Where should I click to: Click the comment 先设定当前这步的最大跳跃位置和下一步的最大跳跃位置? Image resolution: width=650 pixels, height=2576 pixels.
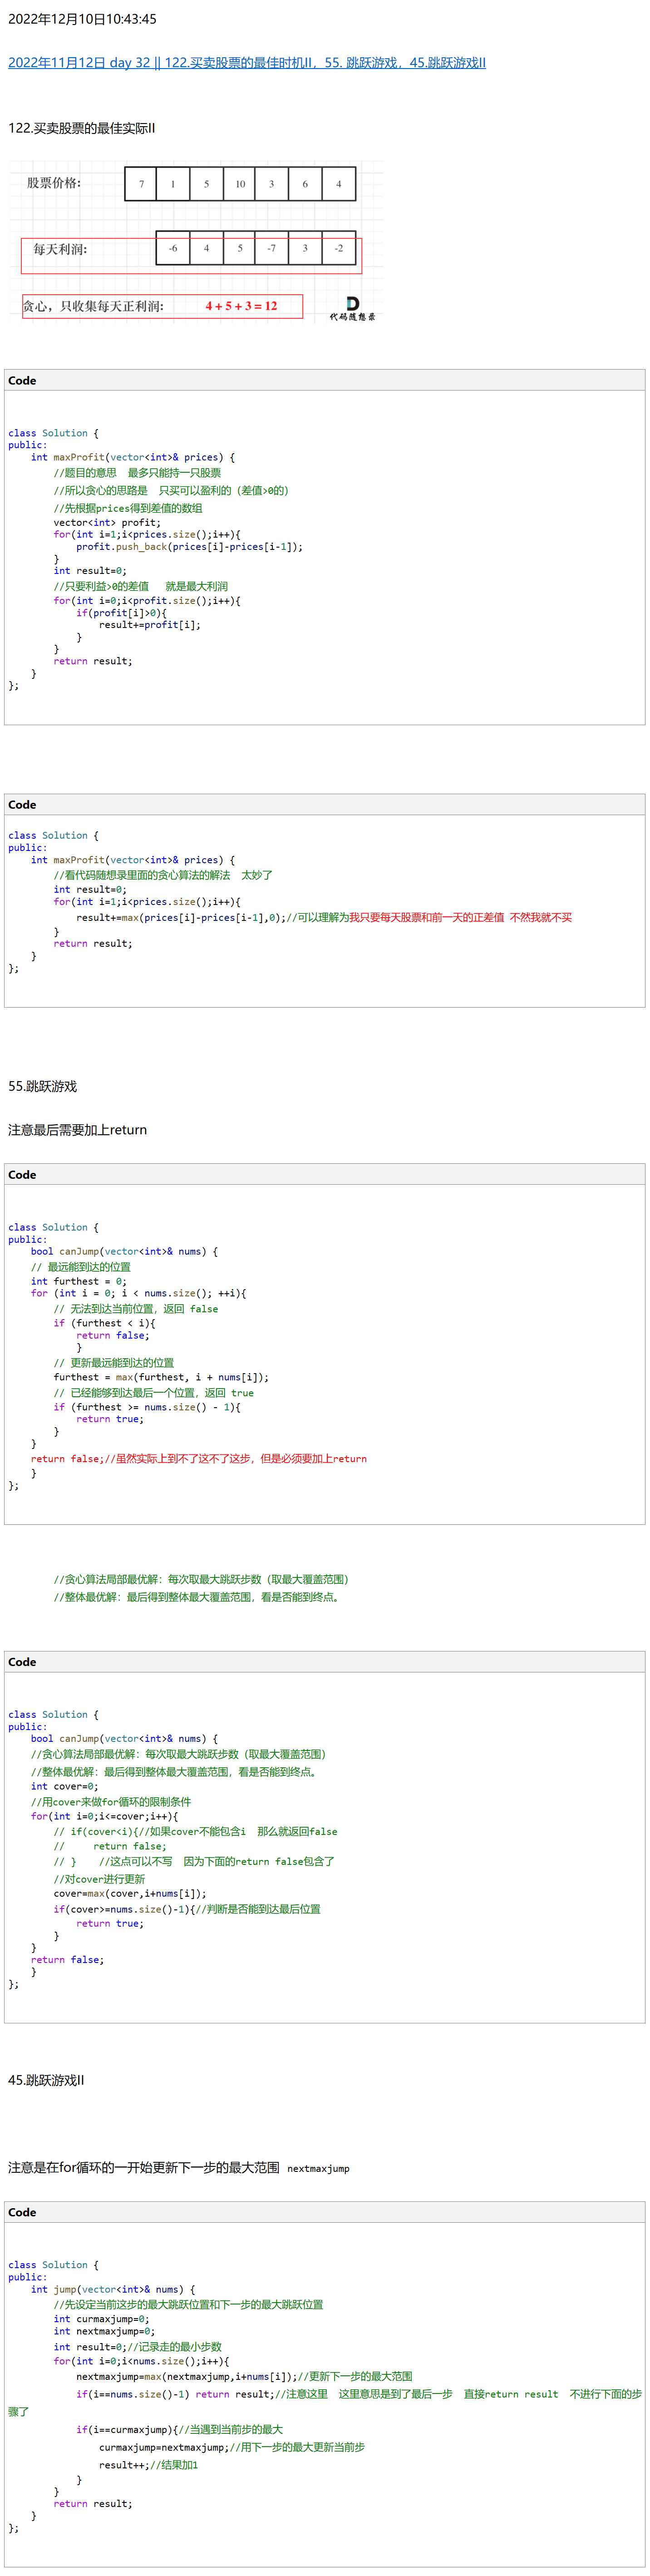189,2305
